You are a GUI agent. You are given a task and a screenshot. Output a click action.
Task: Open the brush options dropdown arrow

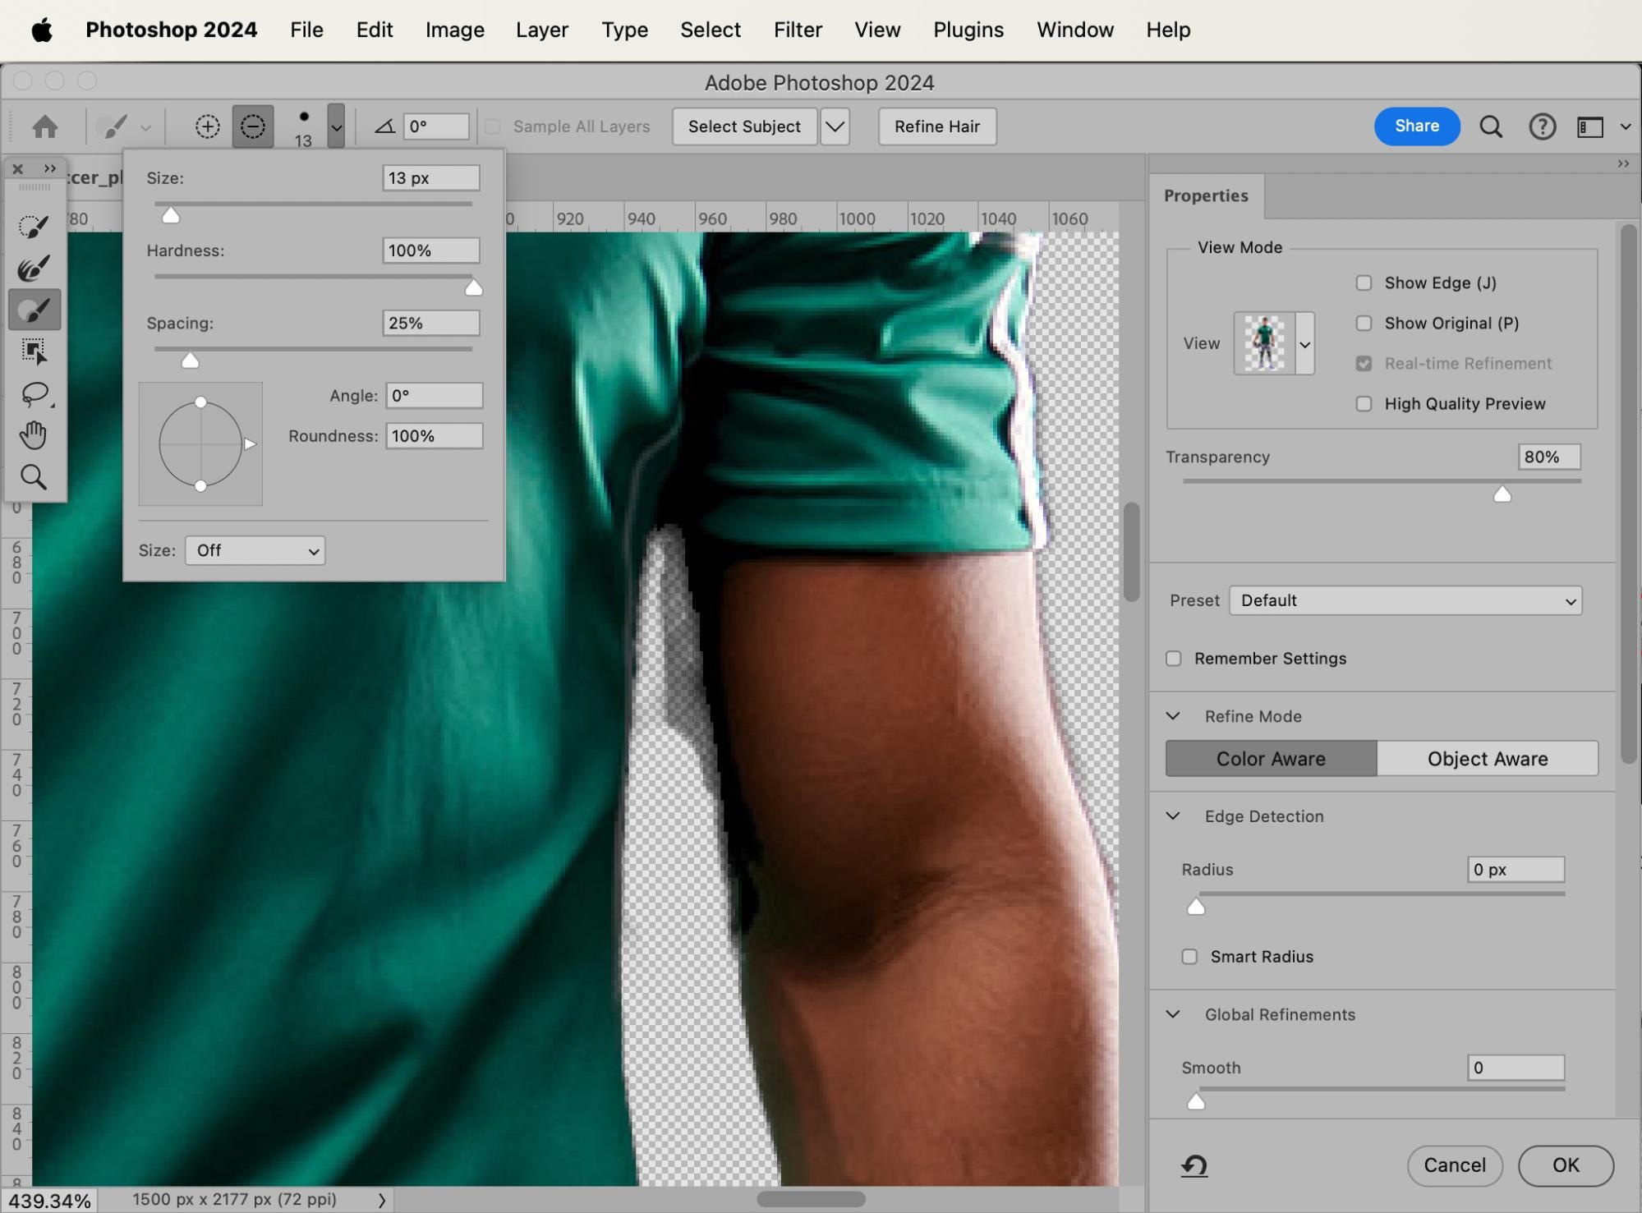tap(336, 126)
